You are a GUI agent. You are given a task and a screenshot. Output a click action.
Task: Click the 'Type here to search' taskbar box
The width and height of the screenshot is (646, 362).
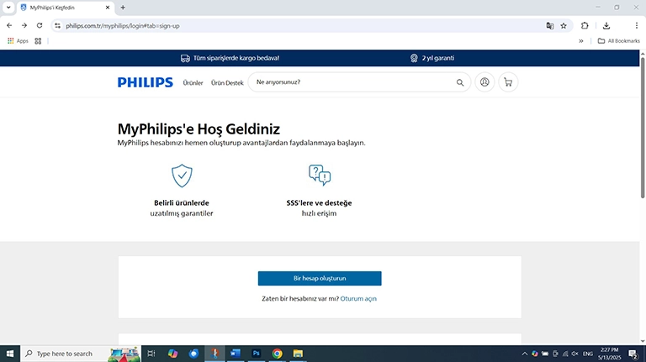coord(81,354)
